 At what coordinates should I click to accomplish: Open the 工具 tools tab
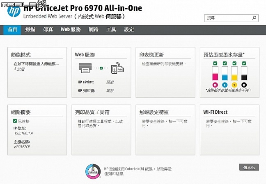pos(111,29)
